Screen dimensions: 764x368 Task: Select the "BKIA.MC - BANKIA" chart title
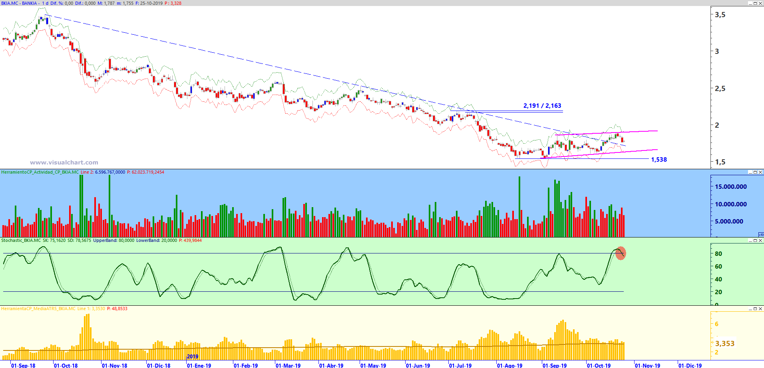(19, 3)
